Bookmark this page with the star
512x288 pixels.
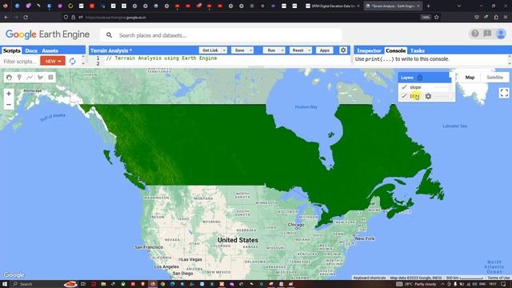pyautogui.click(x=437, y=17)
